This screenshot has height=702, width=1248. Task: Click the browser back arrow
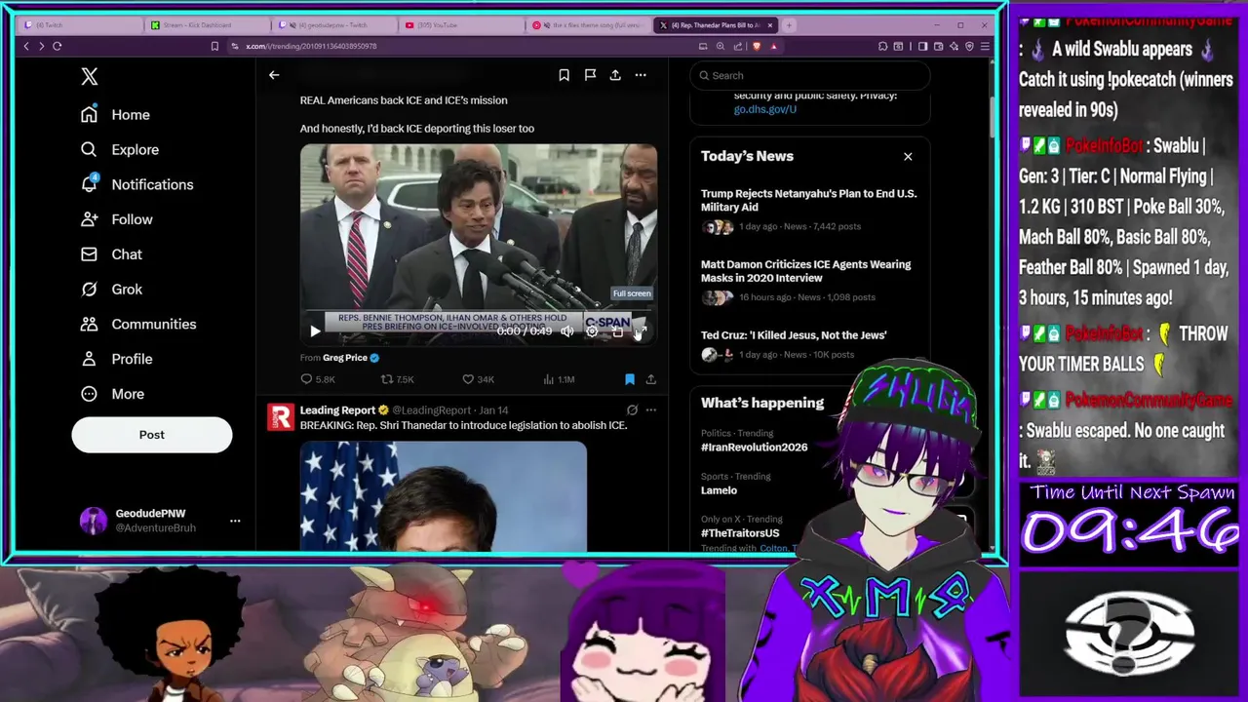click(x=26, y=46)
